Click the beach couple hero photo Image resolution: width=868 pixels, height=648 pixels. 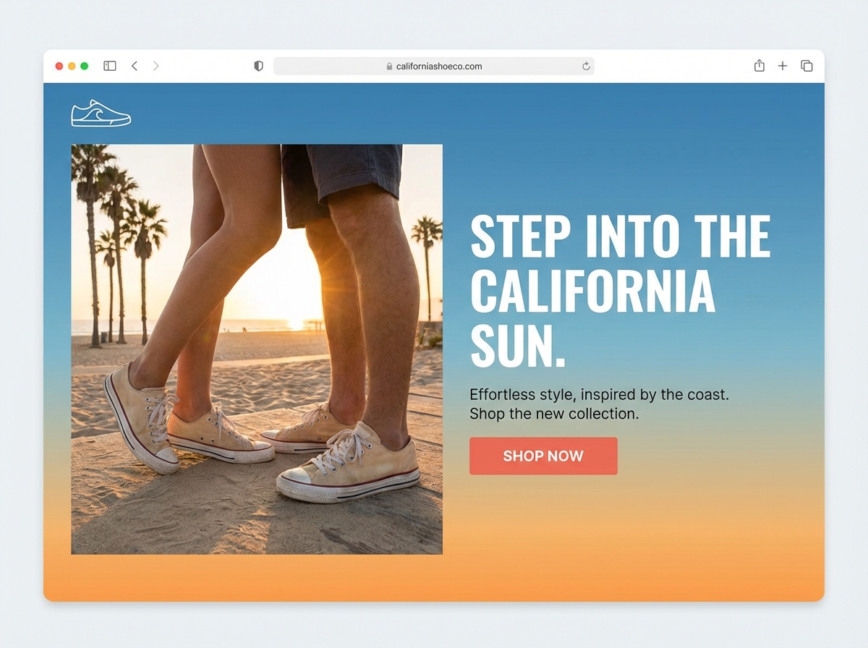tap(257, 351)
